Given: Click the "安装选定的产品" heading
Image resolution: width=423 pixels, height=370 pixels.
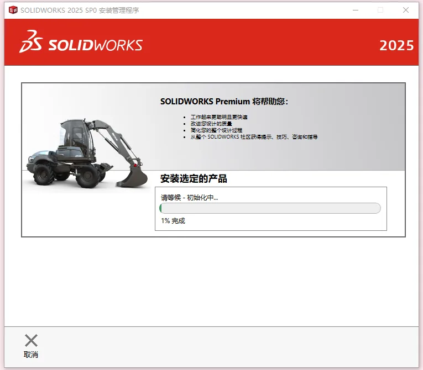Looking at the screenshot, I should point(194,179).
